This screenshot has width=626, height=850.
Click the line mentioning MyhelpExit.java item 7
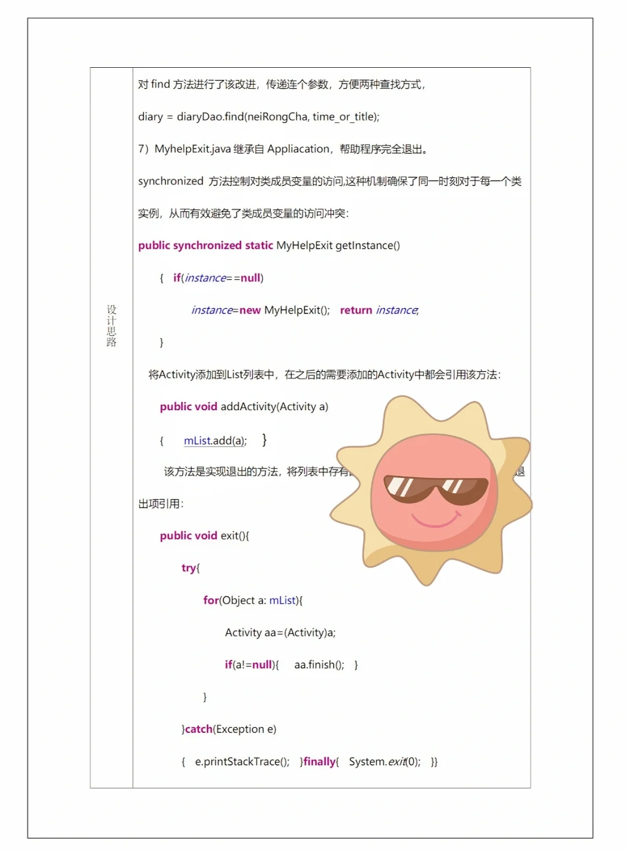[284, 148]
